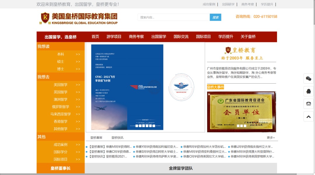Expand the 本科 sidebar arrow

(78, 54)
